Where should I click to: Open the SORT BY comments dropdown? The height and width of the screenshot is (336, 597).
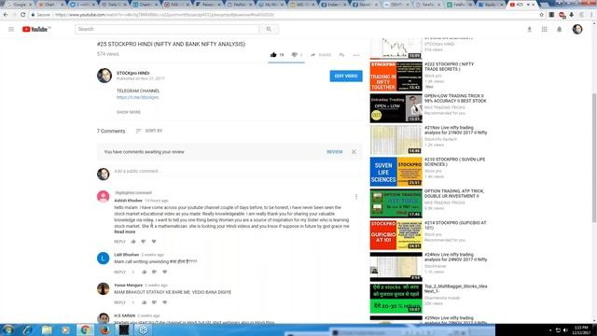(x=149, y=131)
